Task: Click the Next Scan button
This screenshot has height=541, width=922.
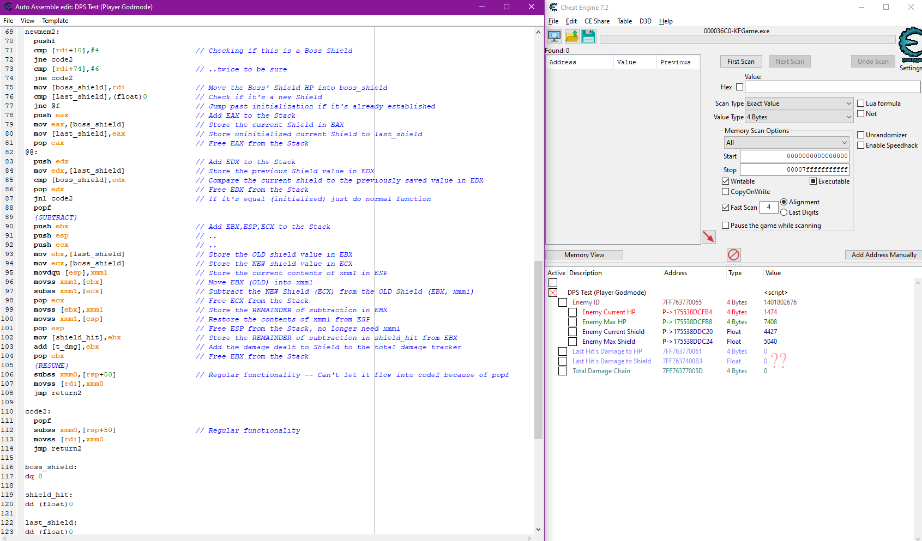Action: coord(790,62)
